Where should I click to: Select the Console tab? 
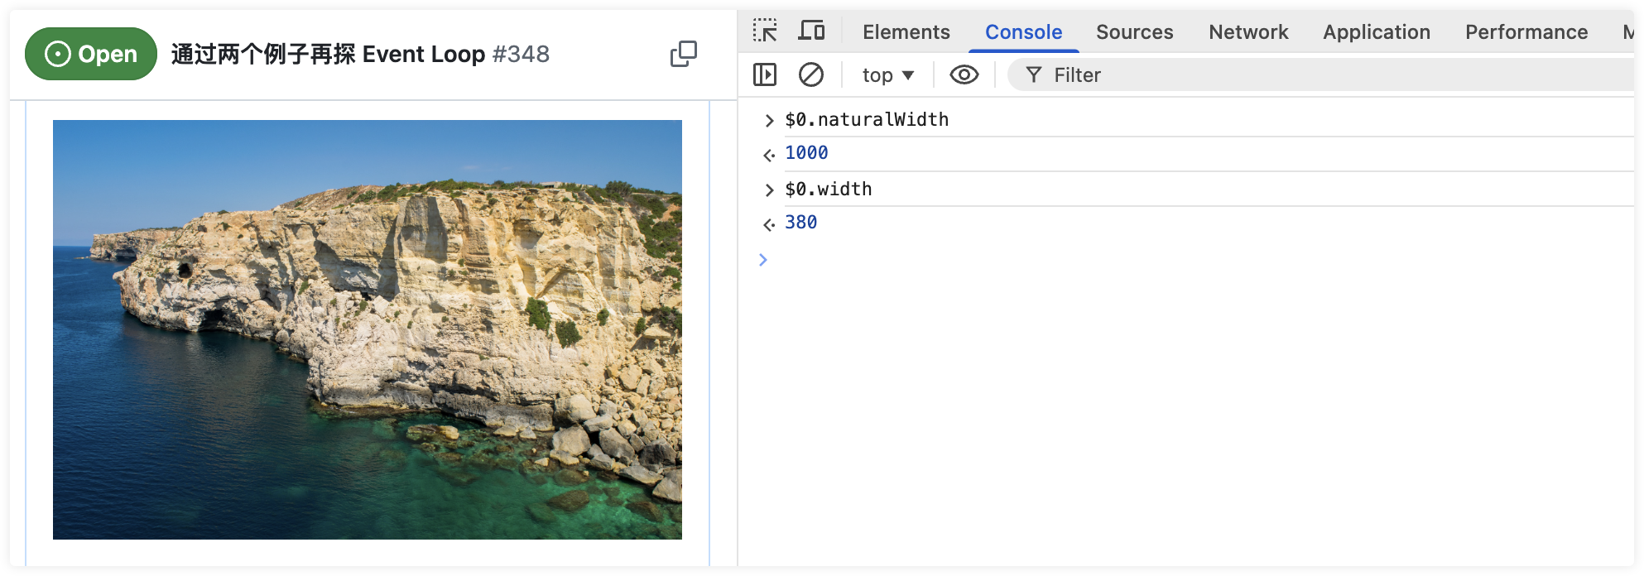tap(1023, 32)
